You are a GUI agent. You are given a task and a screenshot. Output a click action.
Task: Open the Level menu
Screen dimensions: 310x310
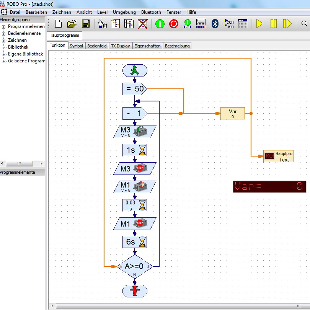point(103,12)
